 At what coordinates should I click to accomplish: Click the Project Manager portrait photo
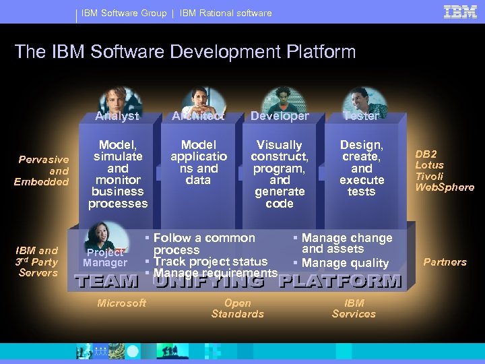(x=106, y=235)
